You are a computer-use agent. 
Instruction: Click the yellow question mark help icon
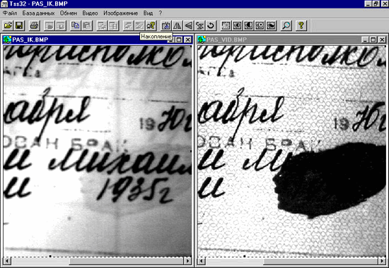301,25
